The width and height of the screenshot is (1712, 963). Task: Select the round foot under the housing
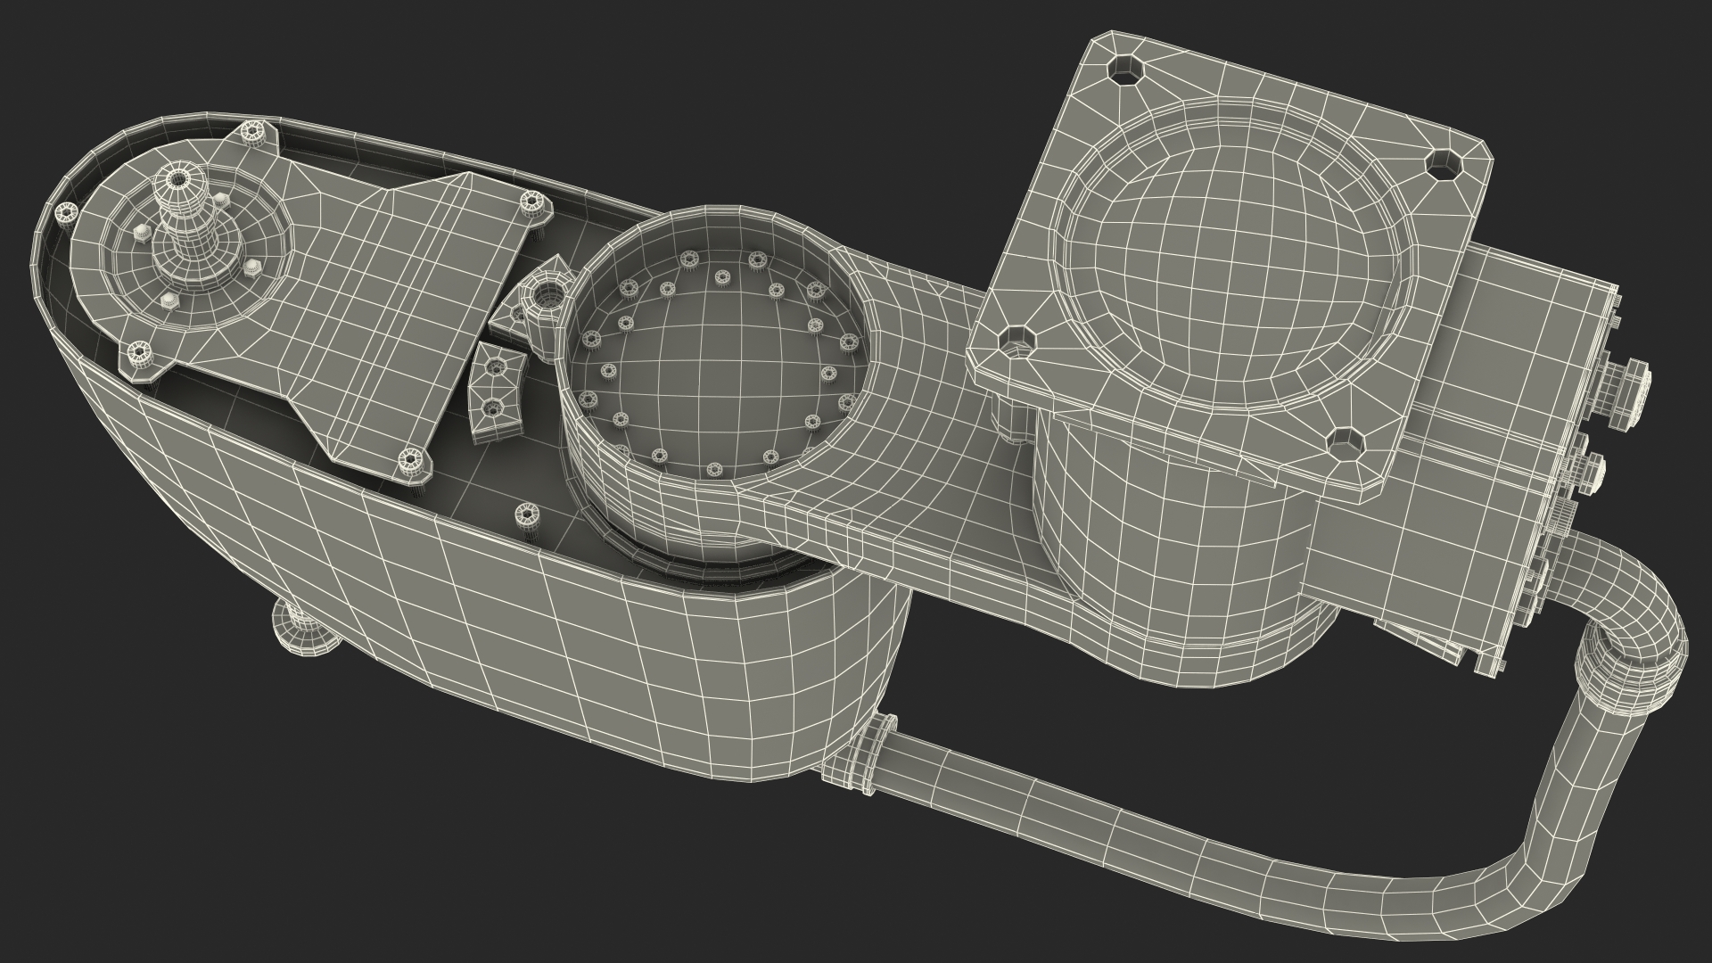click(305, 633)
